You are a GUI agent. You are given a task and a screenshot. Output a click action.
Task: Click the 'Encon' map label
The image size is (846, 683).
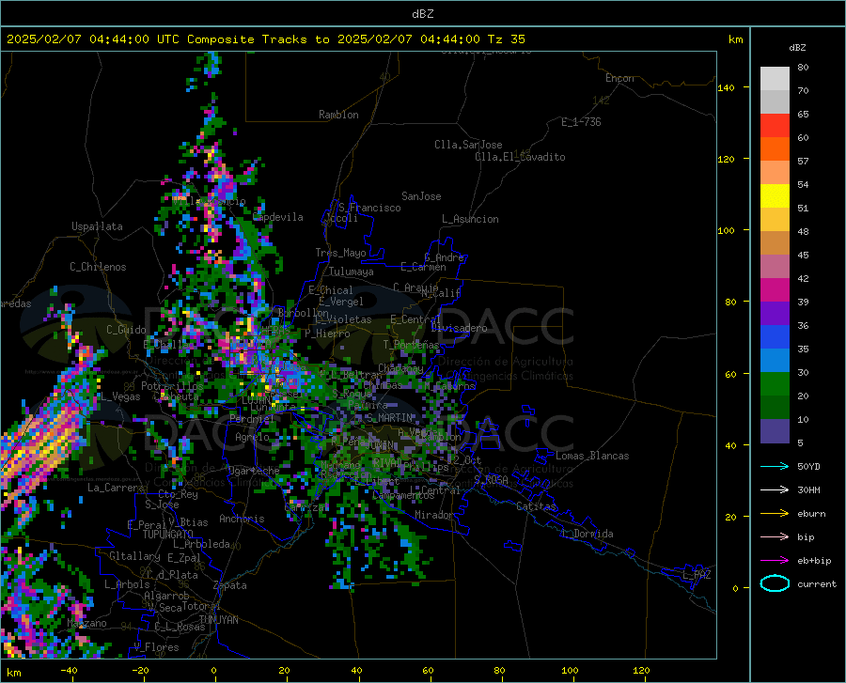[x=619, y=78]
